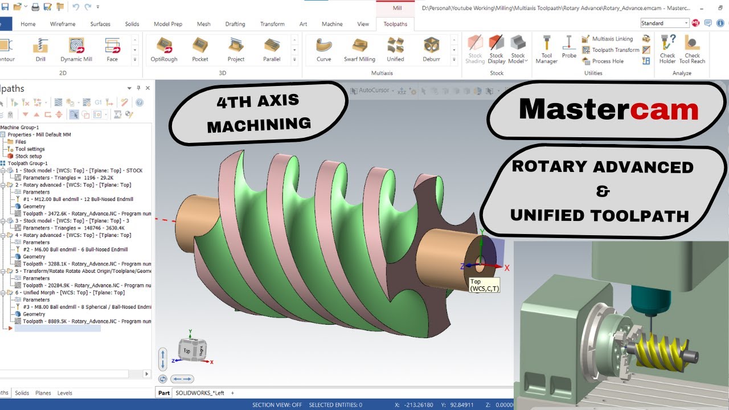Run Check Tool Reach analysis
Image resolution: width=729 pixels, height=410 pixels.
tap(692, 50)
